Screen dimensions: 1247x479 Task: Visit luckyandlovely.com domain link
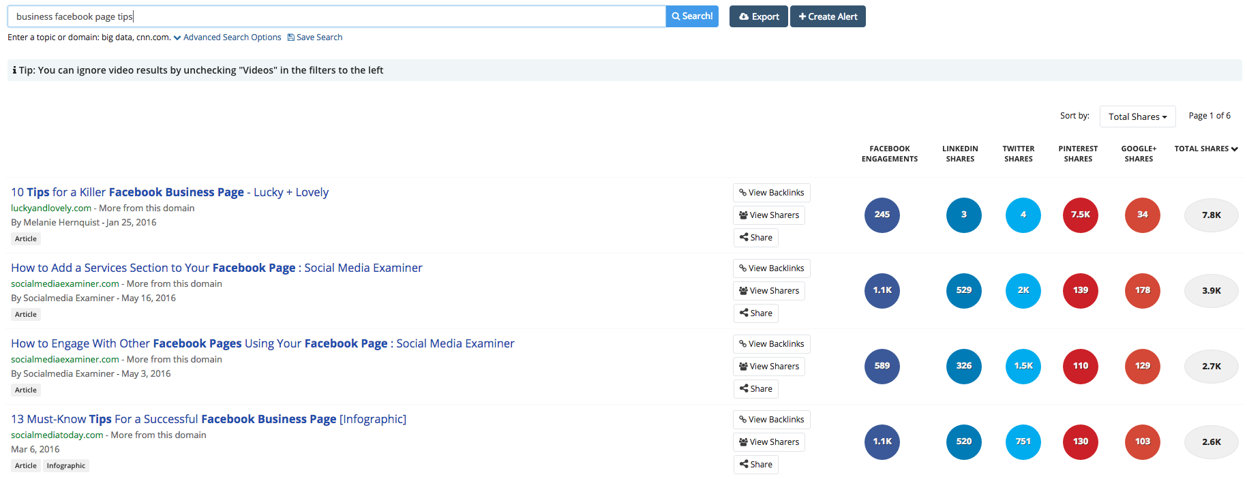tap(51, 208)
